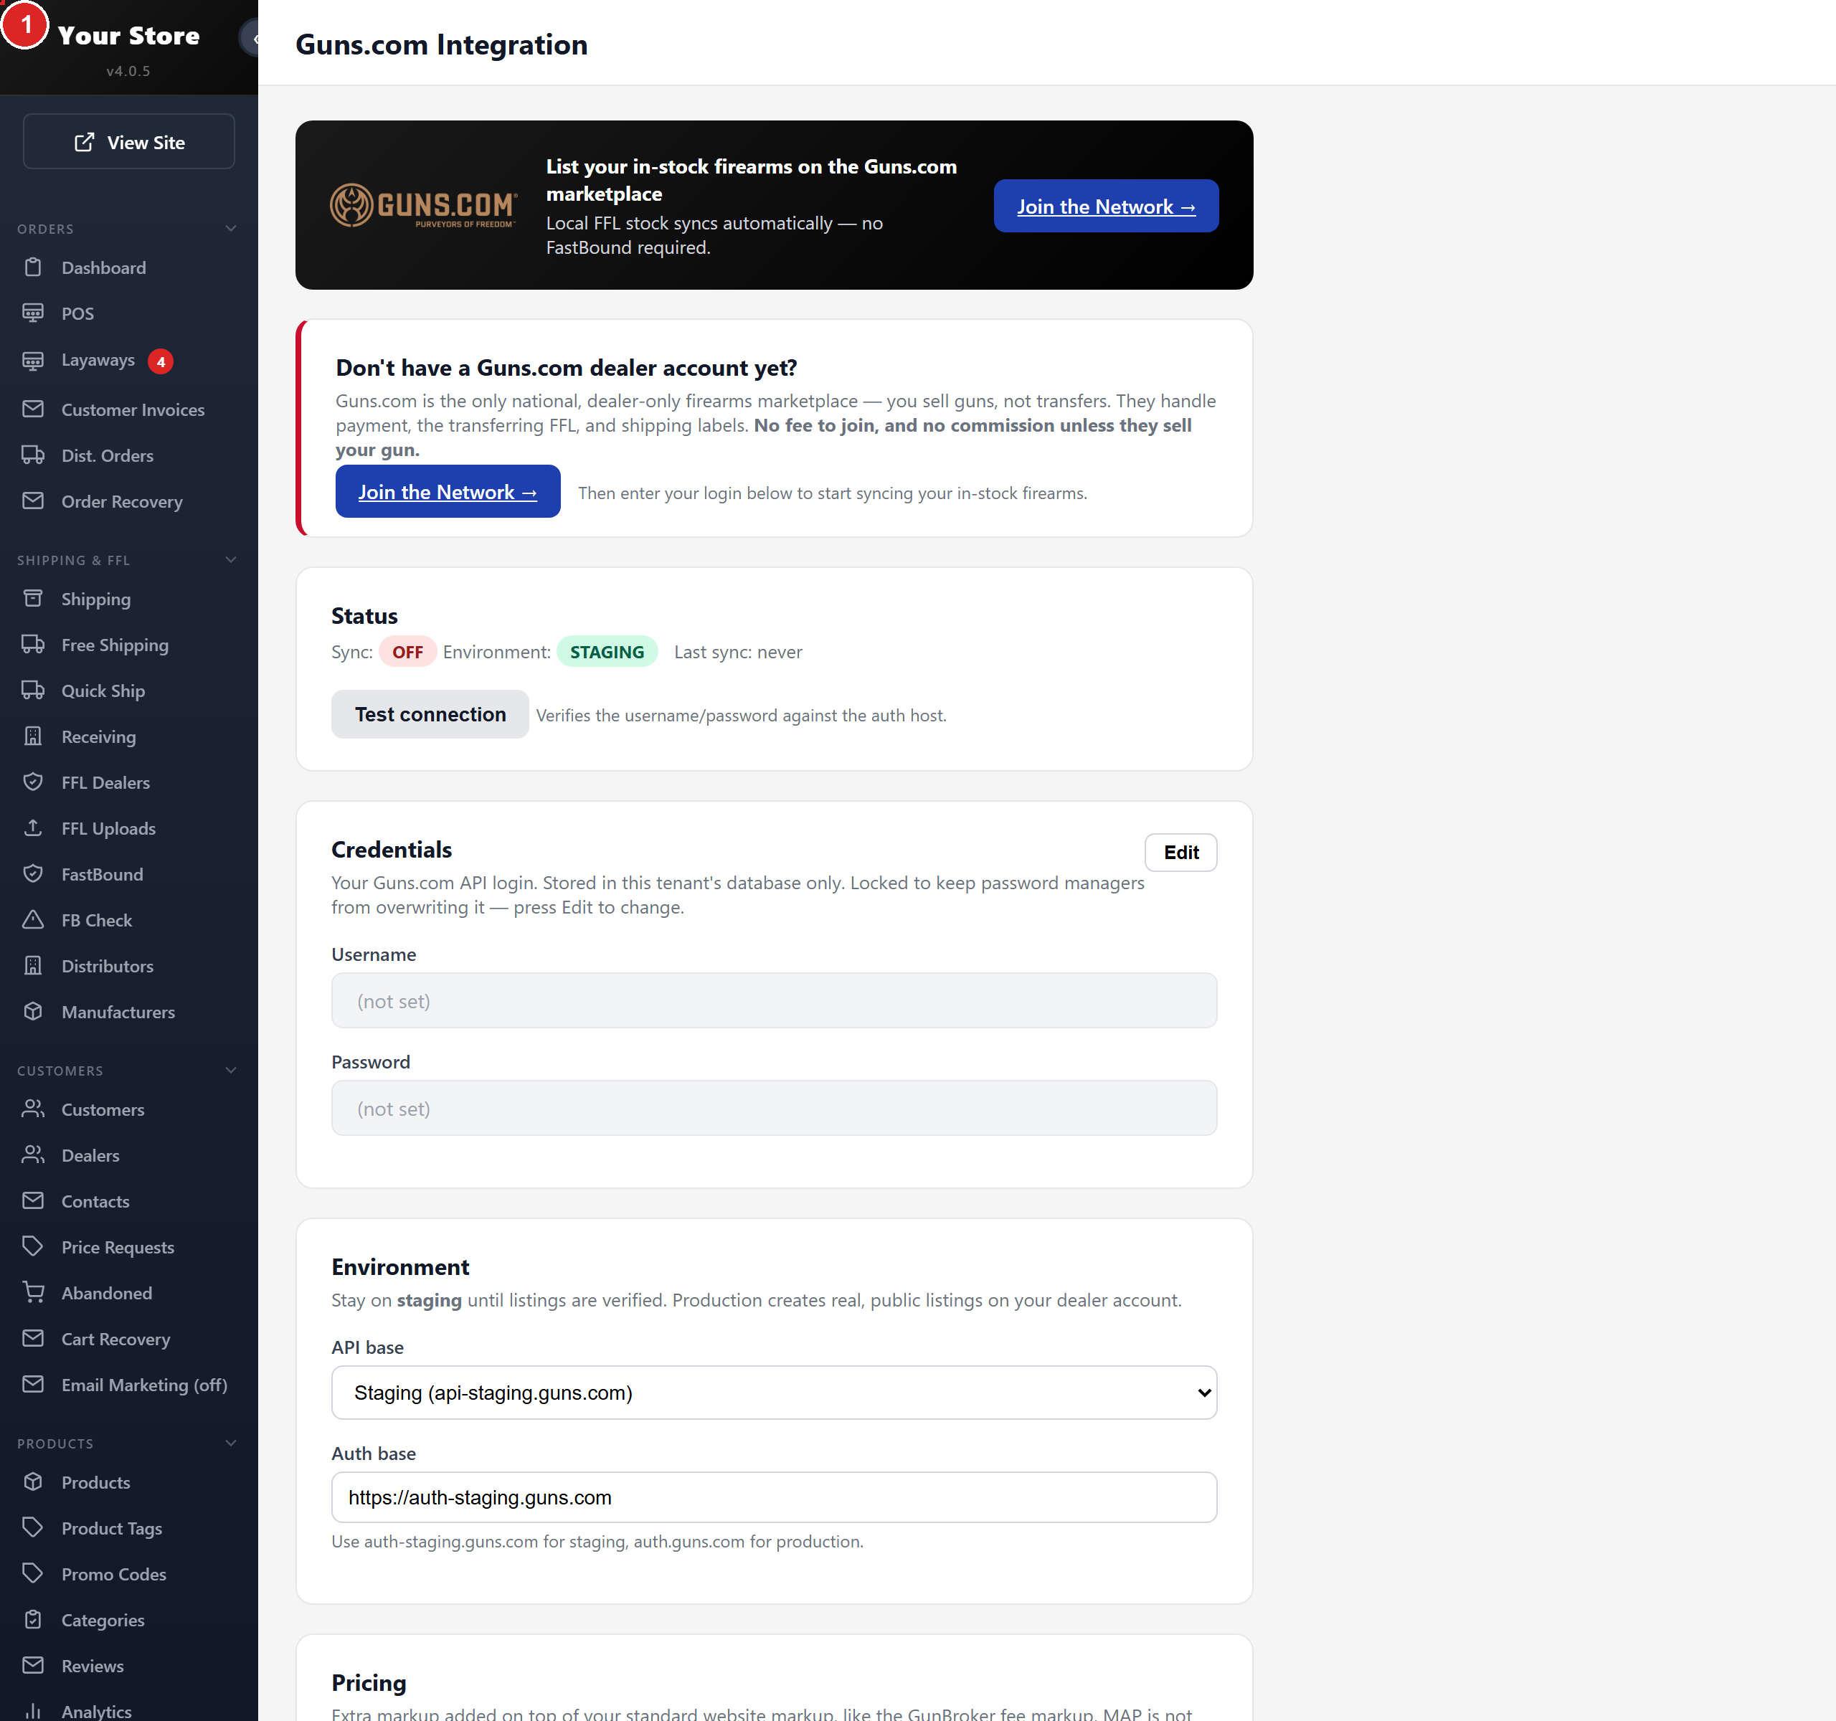Viewport: 1836px width, 1721px height.
Task: Click the FFL Dealers shield icon
Action: (33, 782)
